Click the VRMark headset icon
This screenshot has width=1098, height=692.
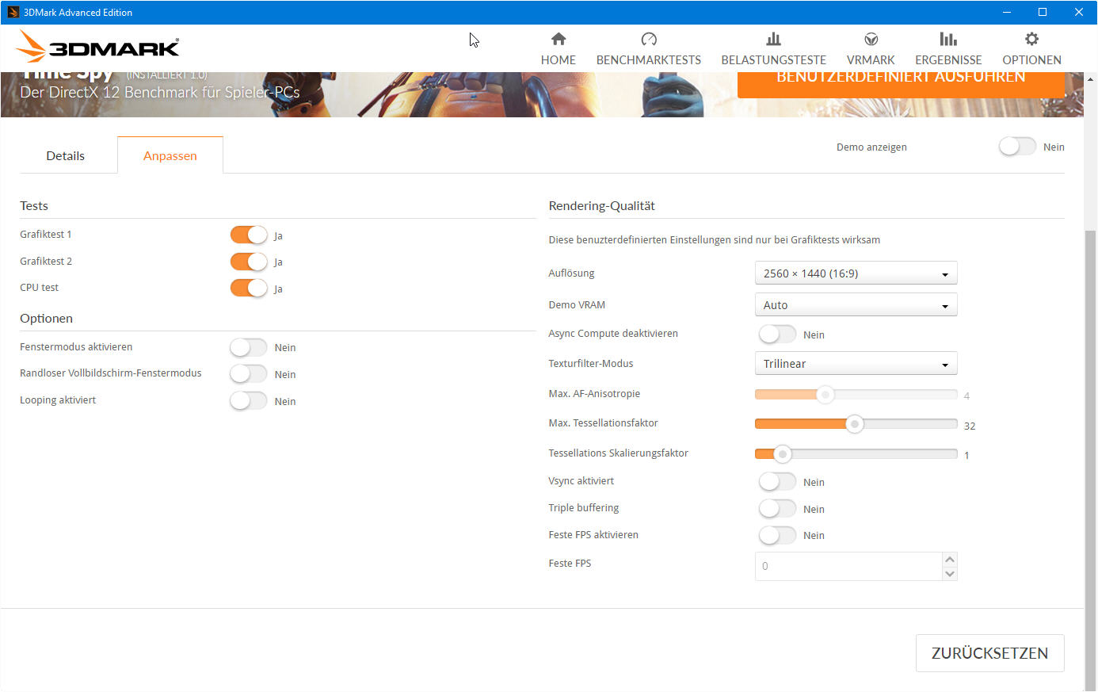[x=871, y=39]
